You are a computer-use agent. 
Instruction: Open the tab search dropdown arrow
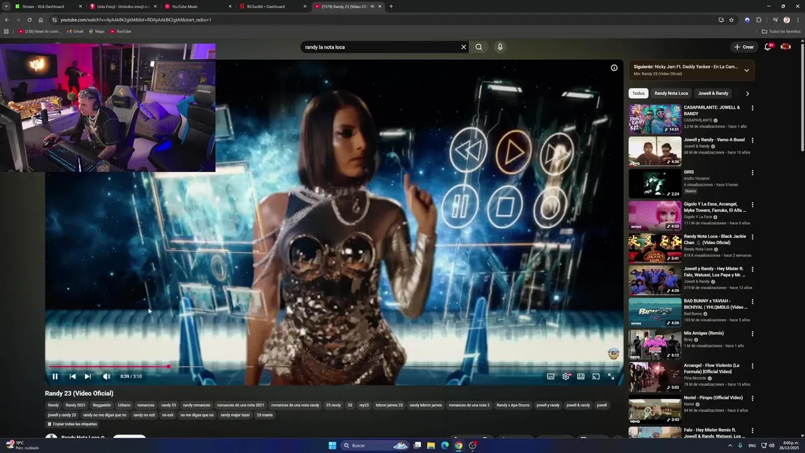pyautogui.click(x=6, y=6)
